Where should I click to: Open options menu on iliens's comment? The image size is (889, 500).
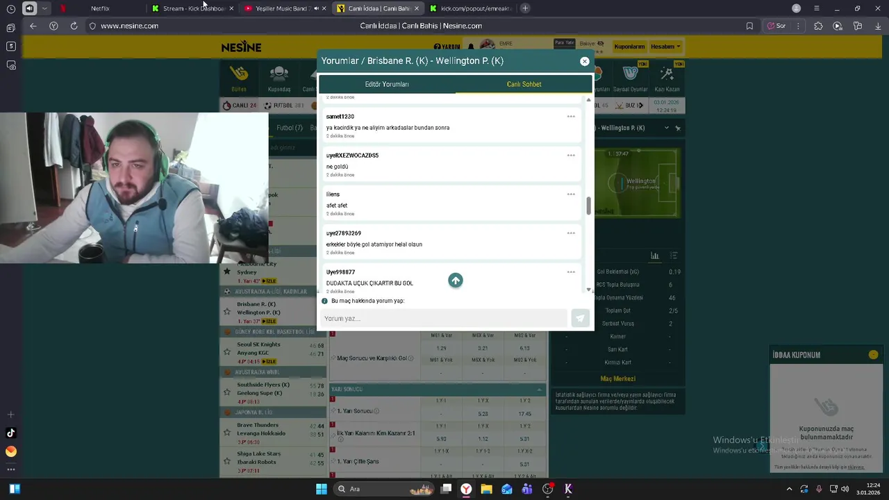571,194
